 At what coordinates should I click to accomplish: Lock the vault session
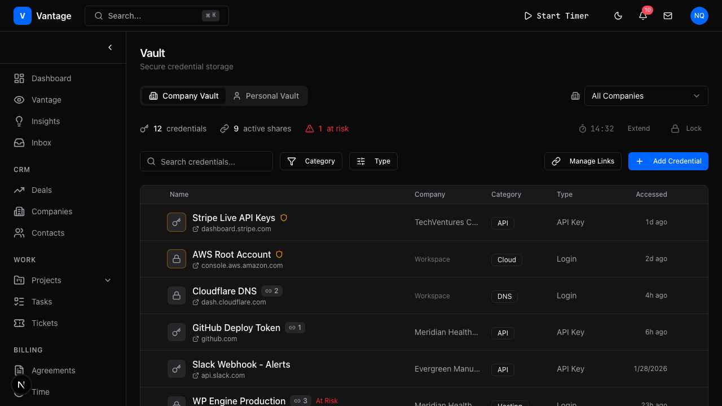coord(686,129)
